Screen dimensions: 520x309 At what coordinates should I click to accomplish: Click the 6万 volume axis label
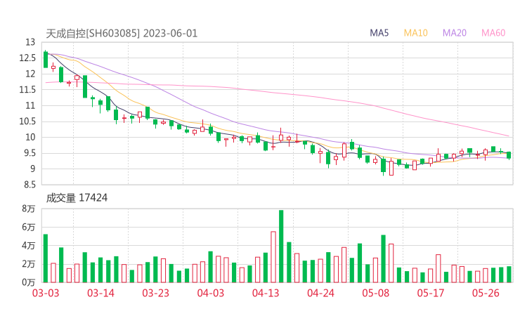coord(29,227)
